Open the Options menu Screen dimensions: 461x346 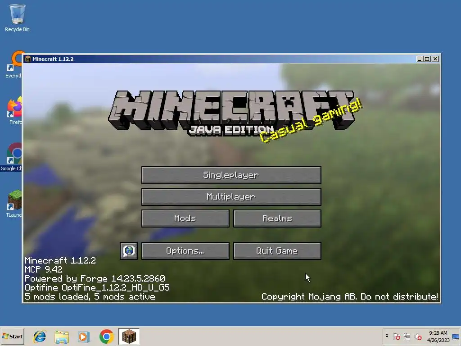pos(185,250)
